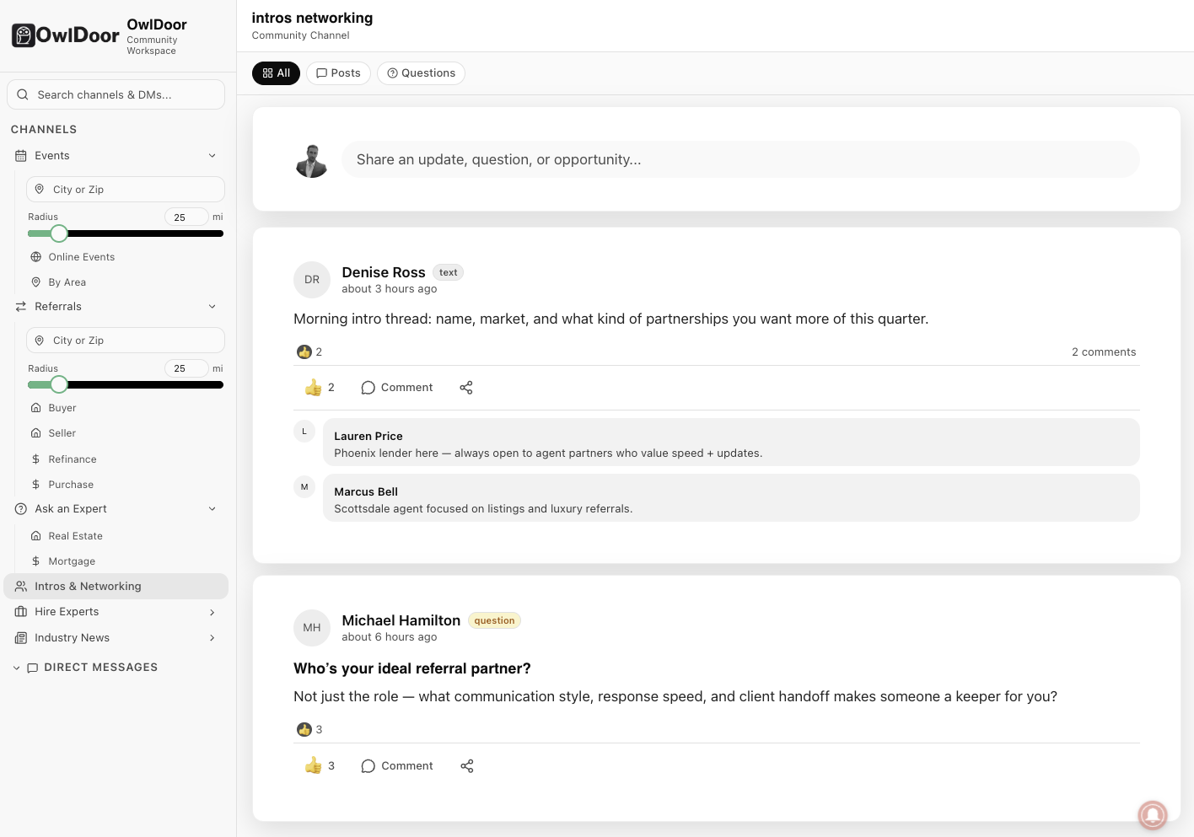Click the share icon on Michael Hamilton's post
Image resolution: width=1194 pixels, height=837 pixels.
(x=467, y=766)
